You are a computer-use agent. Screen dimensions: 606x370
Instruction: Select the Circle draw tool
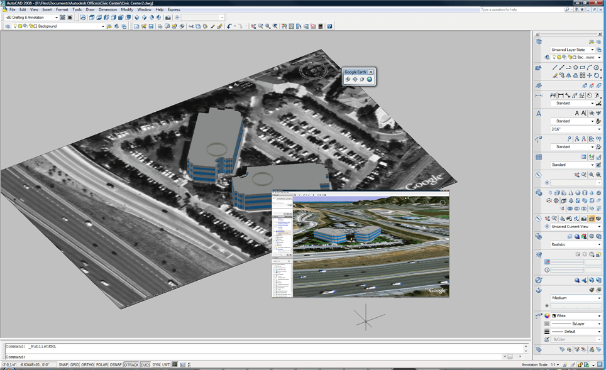pyautogui.click(x=596, y=68)
